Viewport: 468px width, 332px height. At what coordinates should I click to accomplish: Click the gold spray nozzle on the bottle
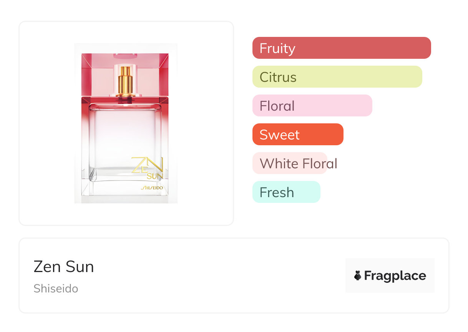click(x=125, y=80)
